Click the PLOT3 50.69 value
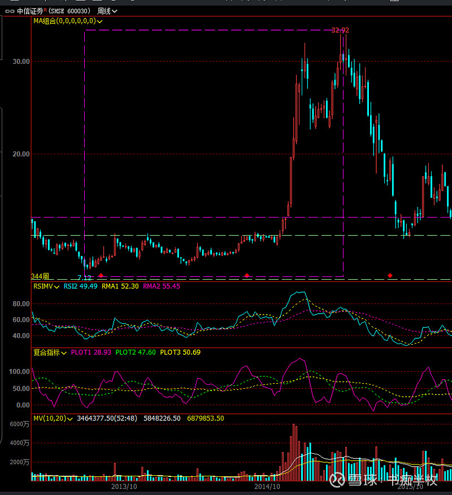This screenshot has height=495, width=452. [x=180, y=352]
